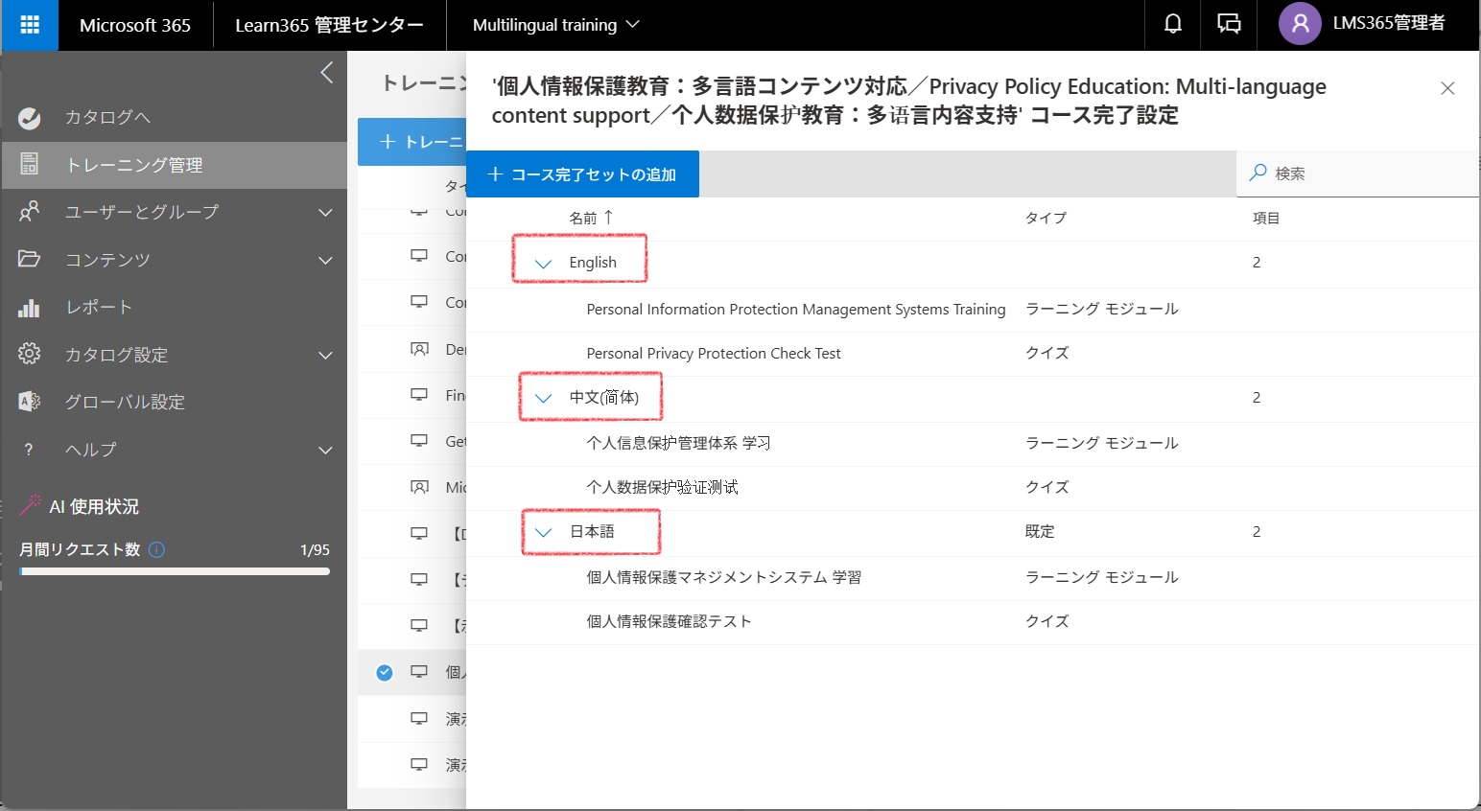Viewport: 1481px width, 811px height.
Task: Open the notifications bell
Action: (x=1172, y=24)
